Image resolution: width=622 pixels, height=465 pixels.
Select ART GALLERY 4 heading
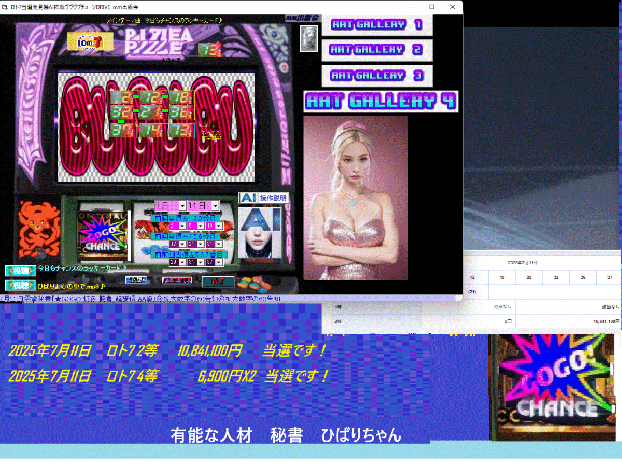point(380,102)
